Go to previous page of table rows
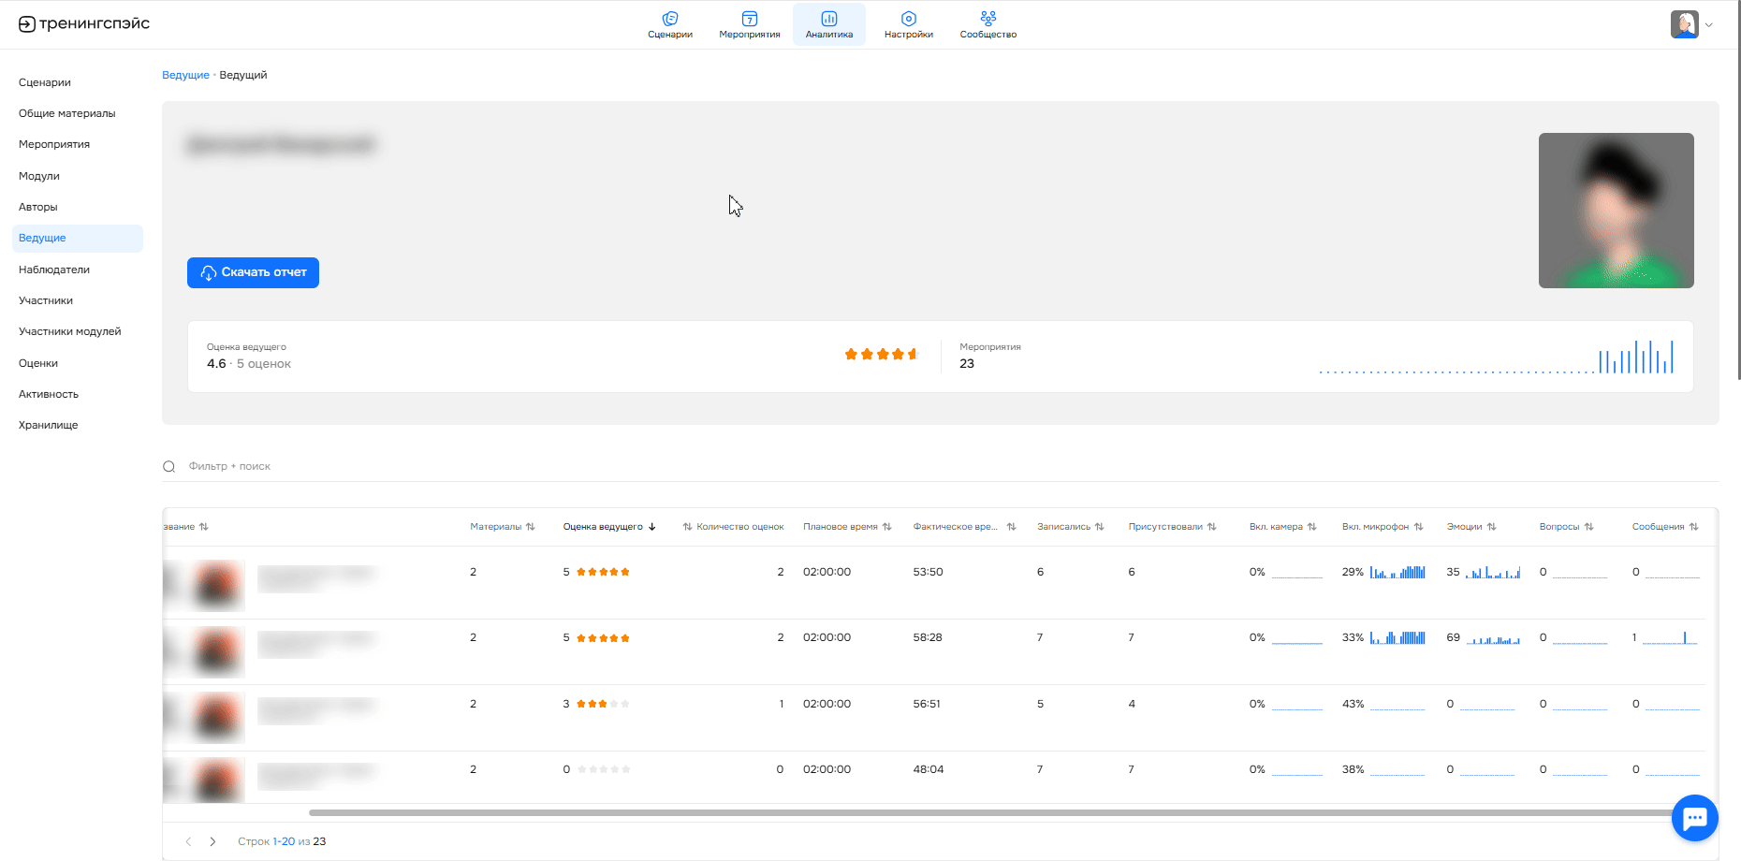 [188, 841]
